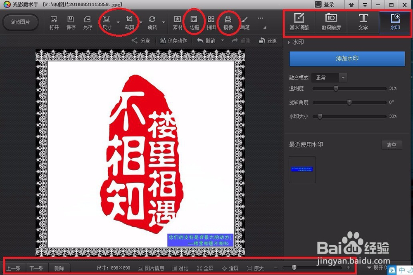Click the 添加水印 button
The image size is (413, 275).
[x=347, y=59]
